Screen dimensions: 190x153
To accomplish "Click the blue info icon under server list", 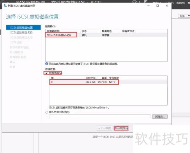I will (x=46, y=64).
